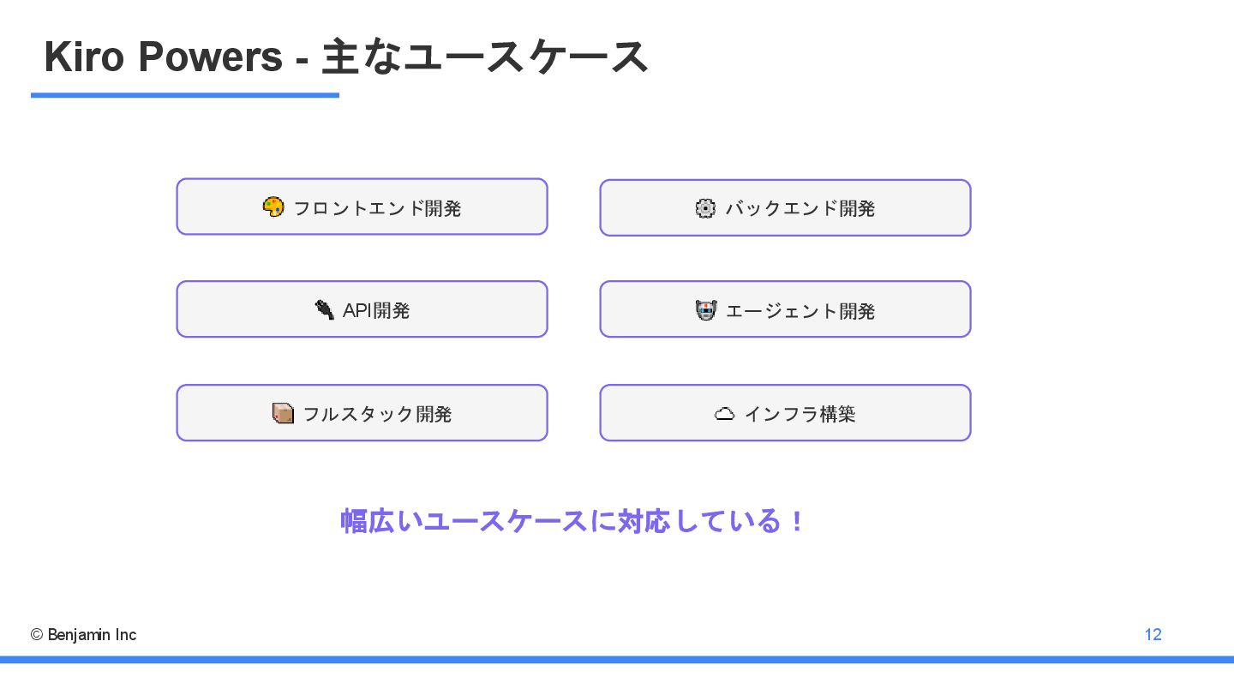Select the バックエンド開発 label text

[x=800, y=208]
